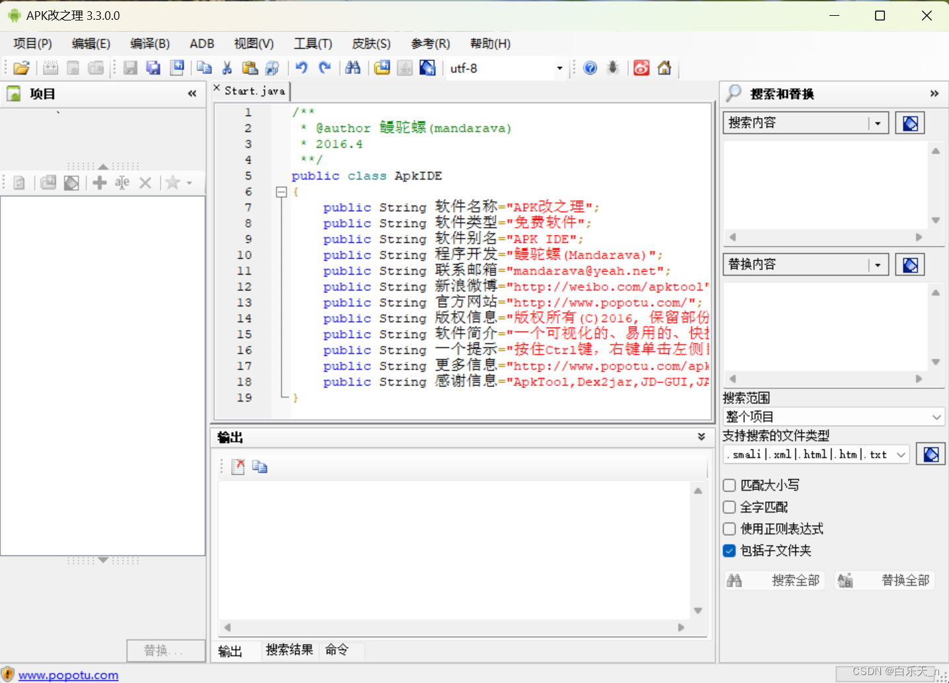Enable the 匹配大小写 checkbox

coord(730,485)
